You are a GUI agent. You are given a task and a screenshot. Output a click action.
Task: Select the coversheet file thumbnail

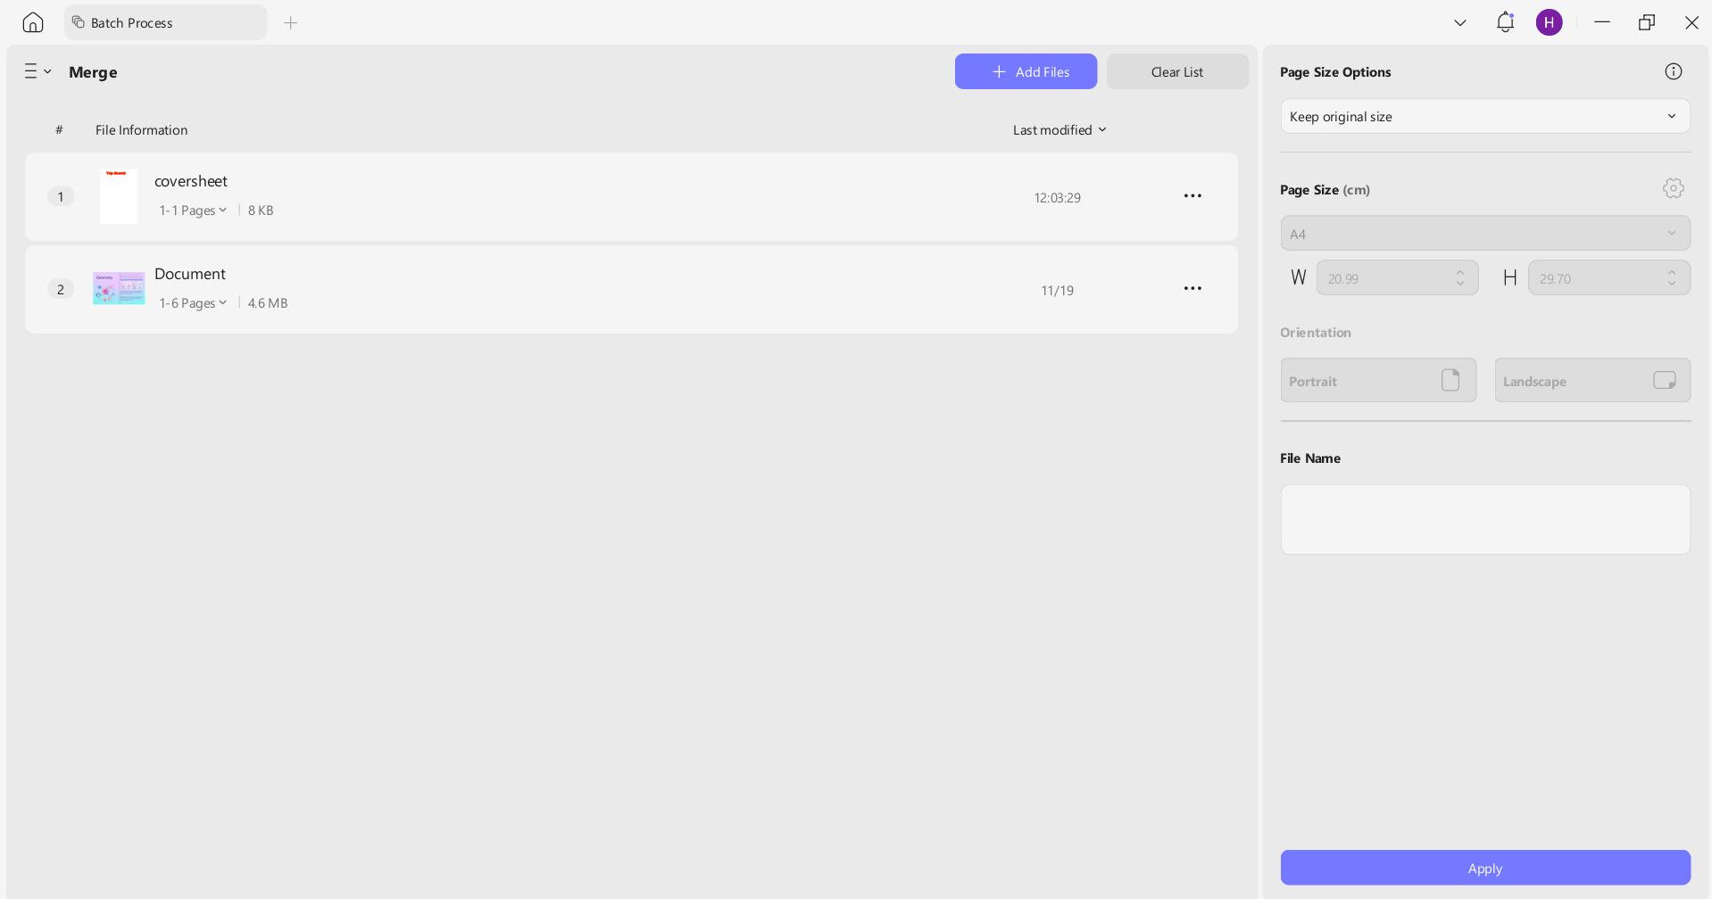119,196
